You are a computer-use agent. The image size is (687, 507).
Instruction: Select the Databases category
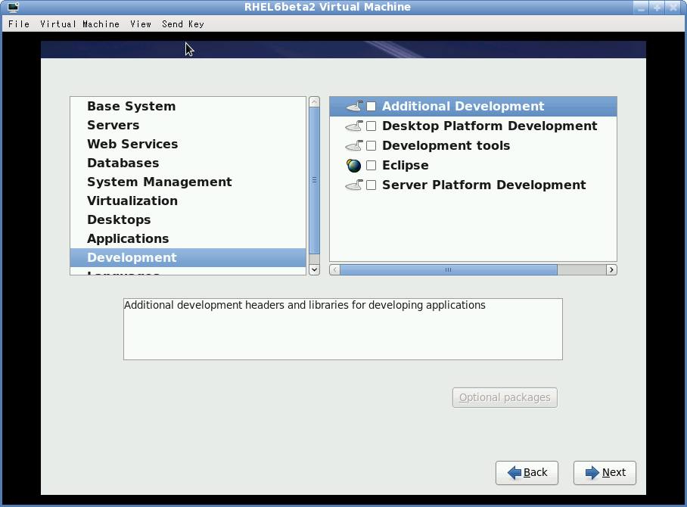(x=188, y=163)
